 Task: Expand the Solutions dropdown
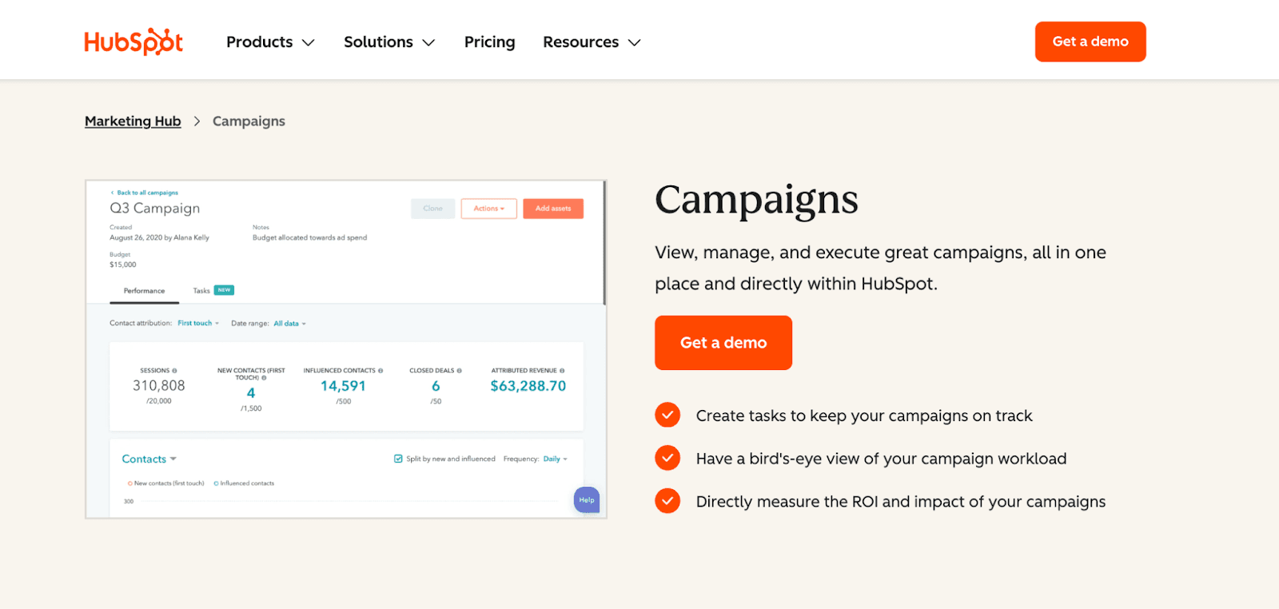[x=389, y=42]
